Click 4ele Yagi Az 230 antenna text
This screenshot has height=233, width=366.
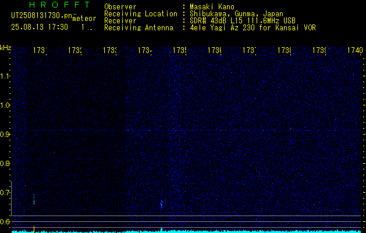(253, 28)
